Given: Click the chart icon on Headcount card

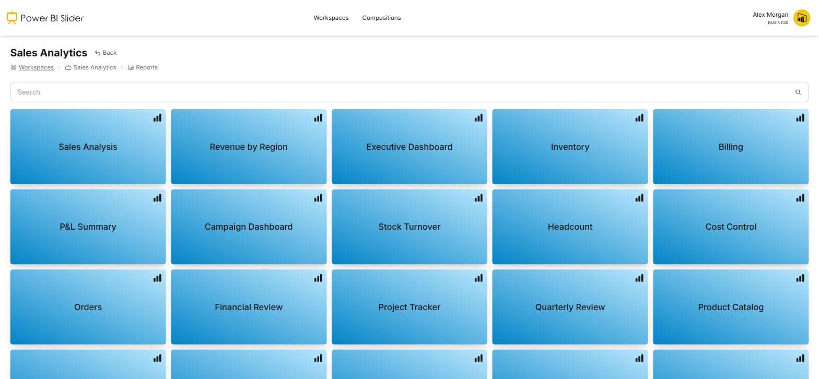Looking at the screenshot, I should (639, 198).
